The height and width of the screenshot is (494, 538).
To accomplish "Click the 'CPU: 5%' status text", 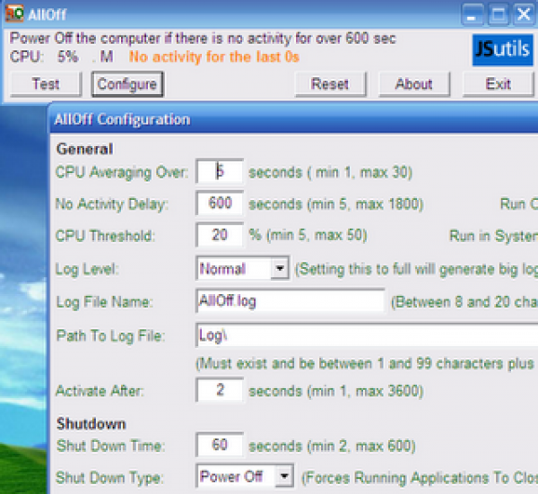I will 44,57.
